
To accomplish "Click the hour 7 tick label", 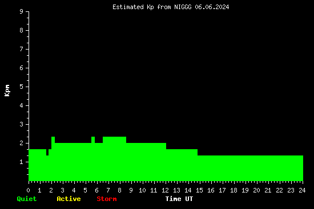I will coord(108,190).
